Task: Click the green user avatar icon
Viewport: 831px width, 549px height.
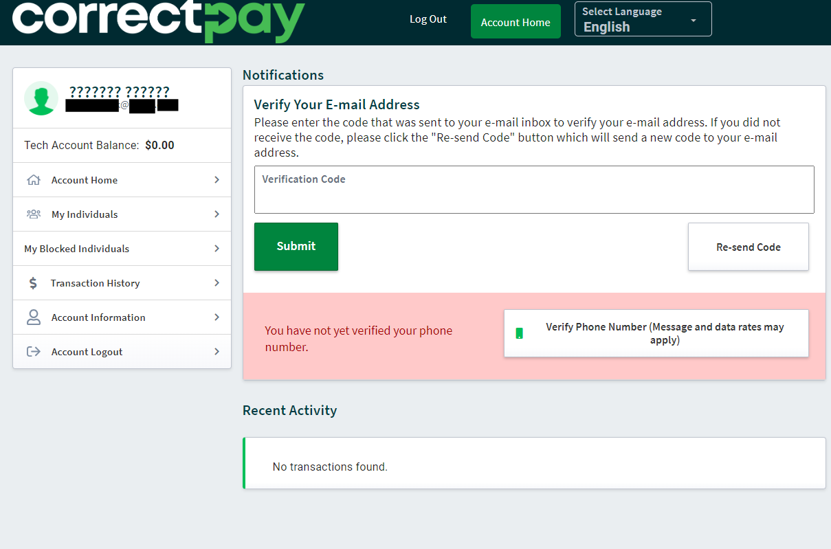Action: [41, 98]
